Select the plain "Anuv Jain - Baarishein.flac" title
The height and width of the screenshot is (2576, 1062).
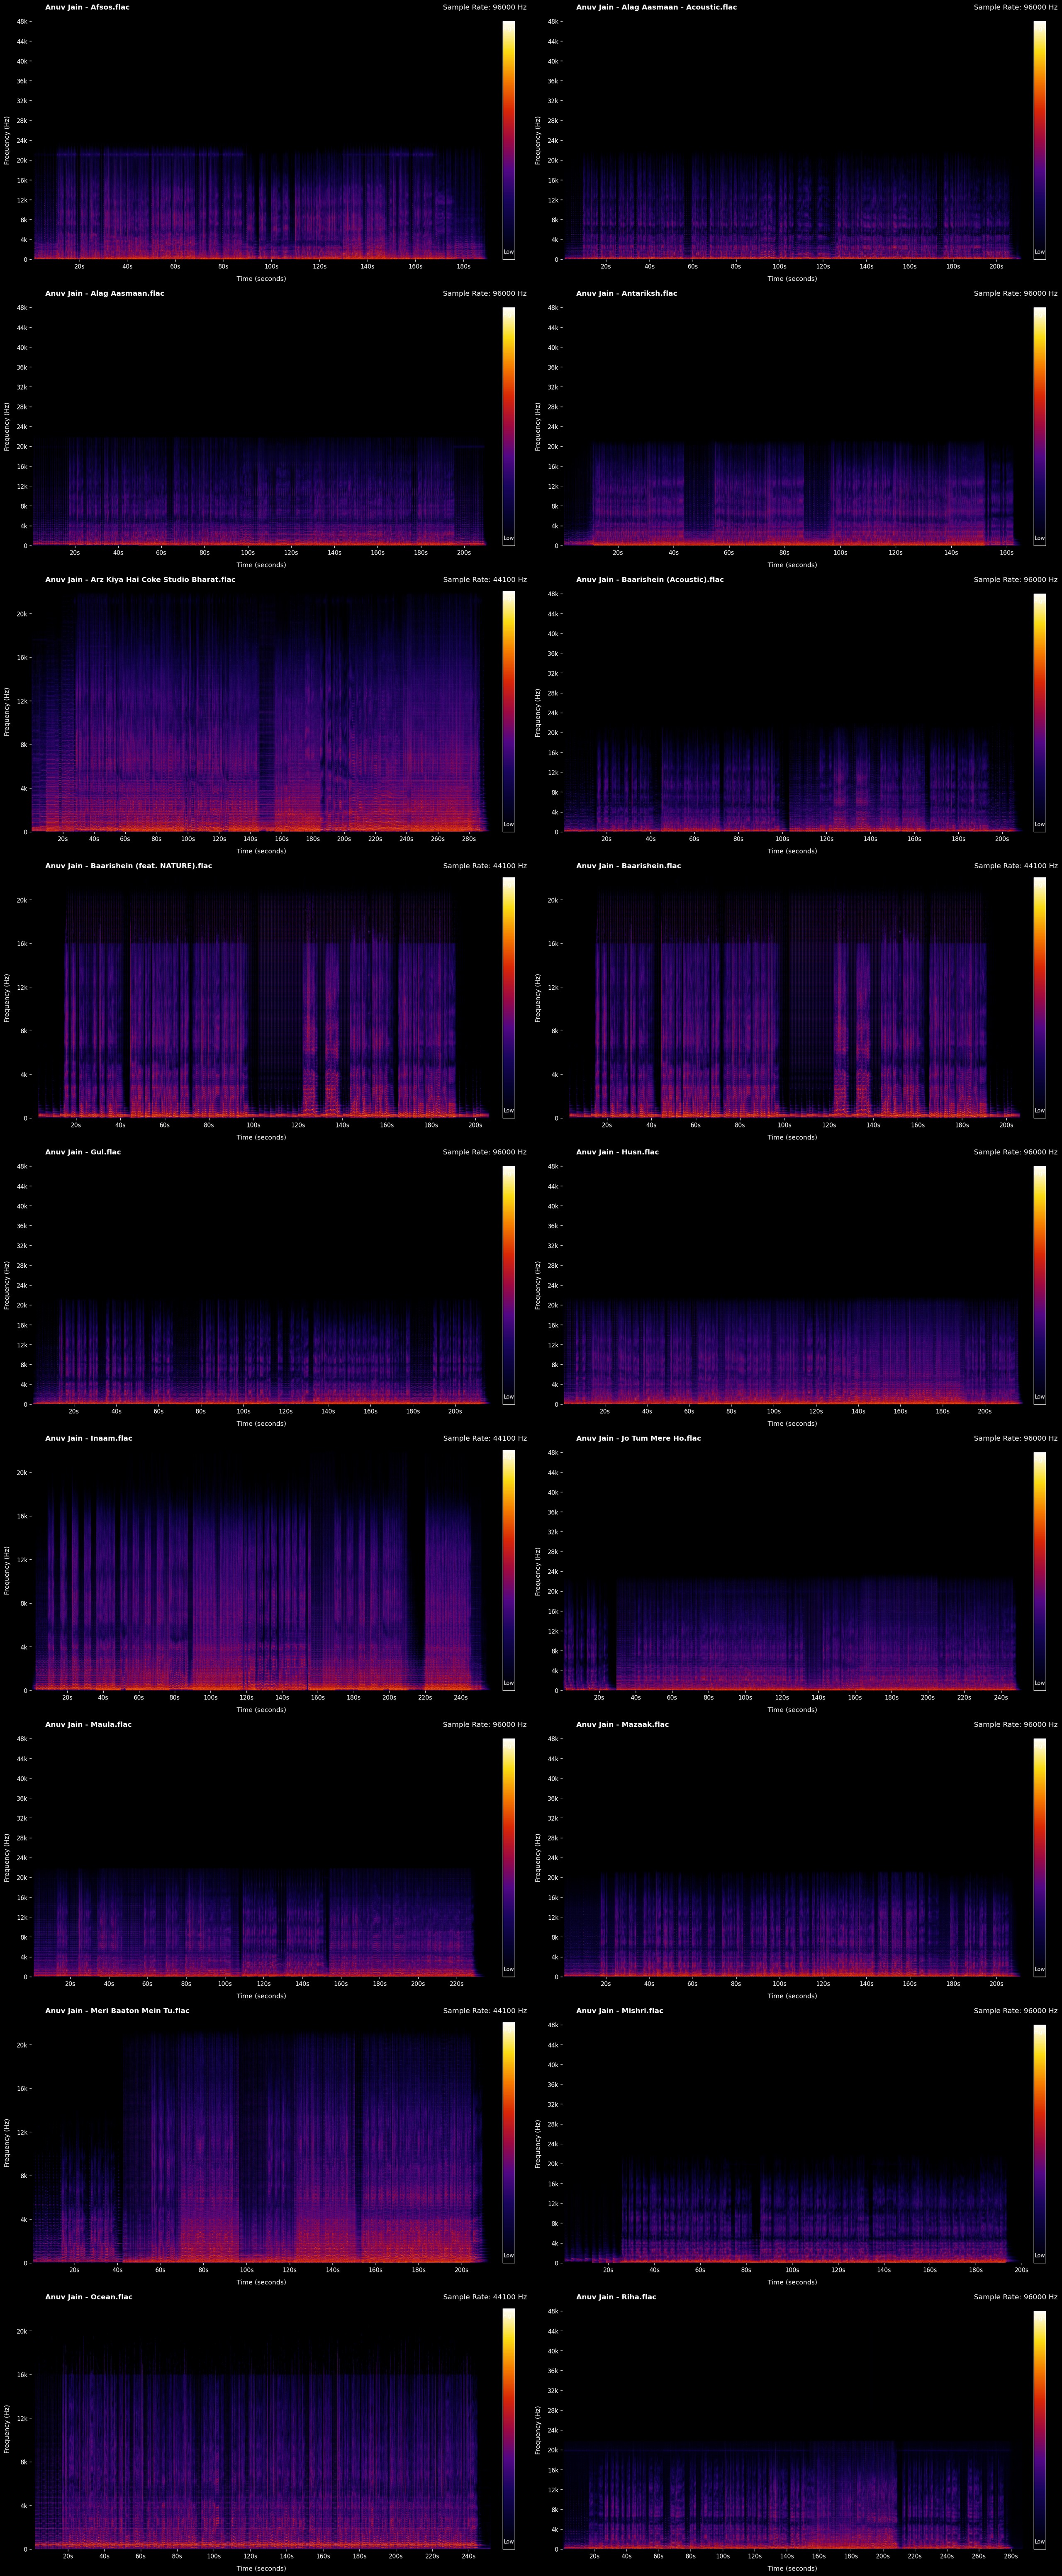click(x=628, y=866)
